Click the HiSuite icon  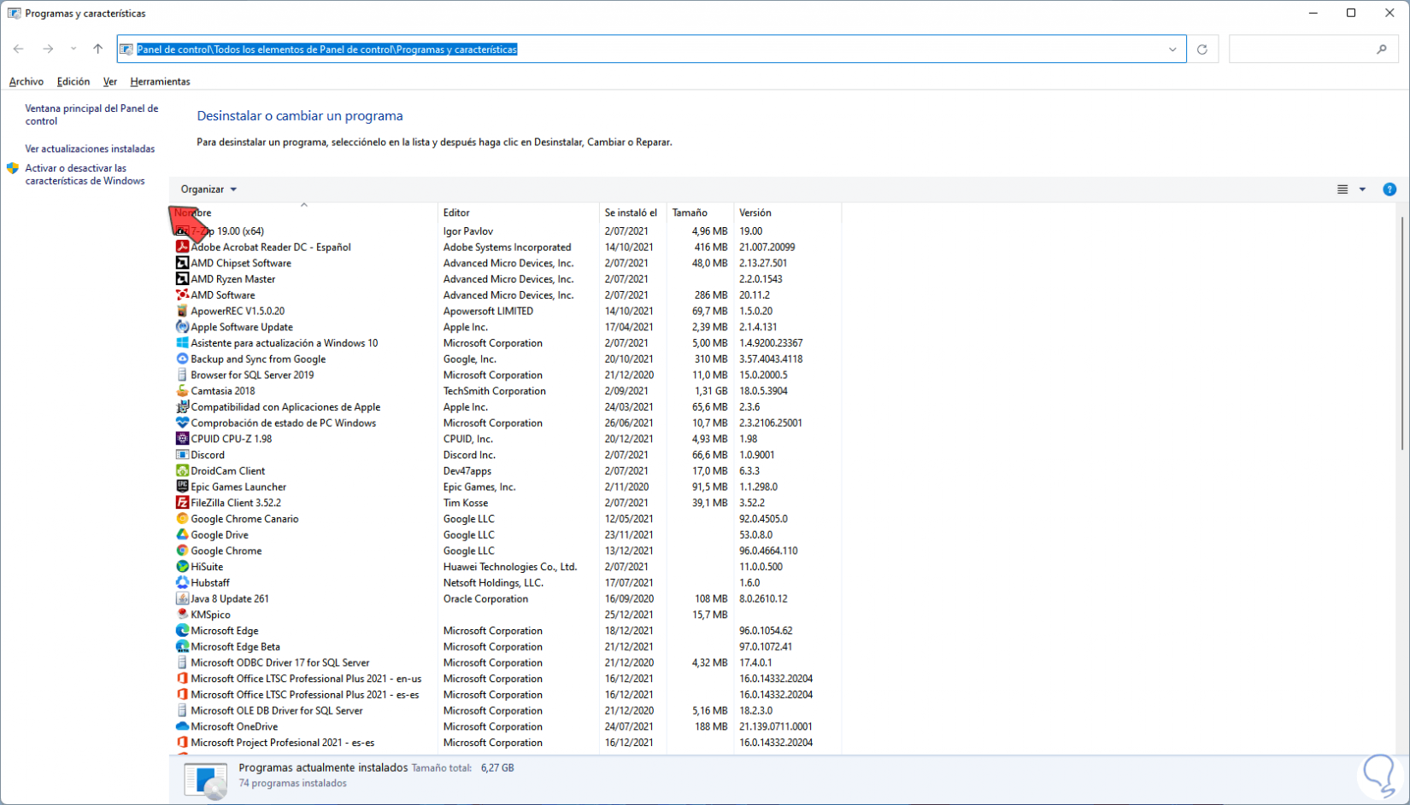(182, 567)
